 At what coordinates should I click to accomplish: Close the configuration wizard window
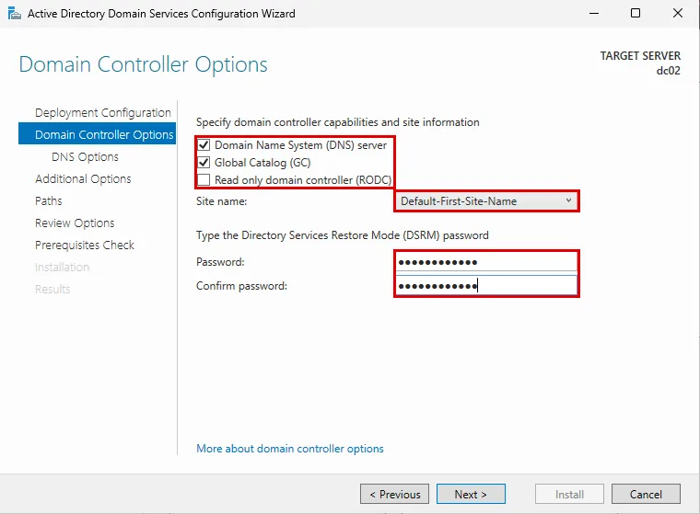point(678,14)
